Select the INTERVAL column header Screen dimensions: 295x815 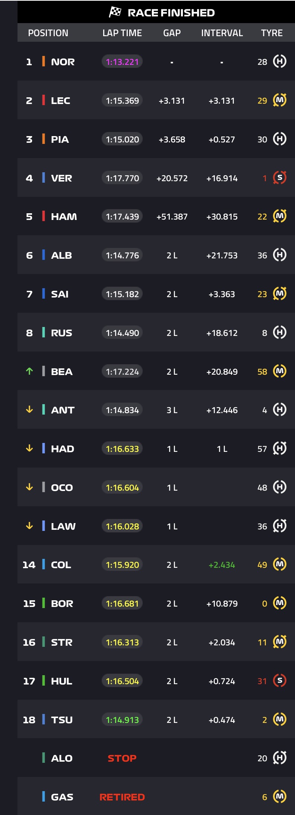coord(222,33)
